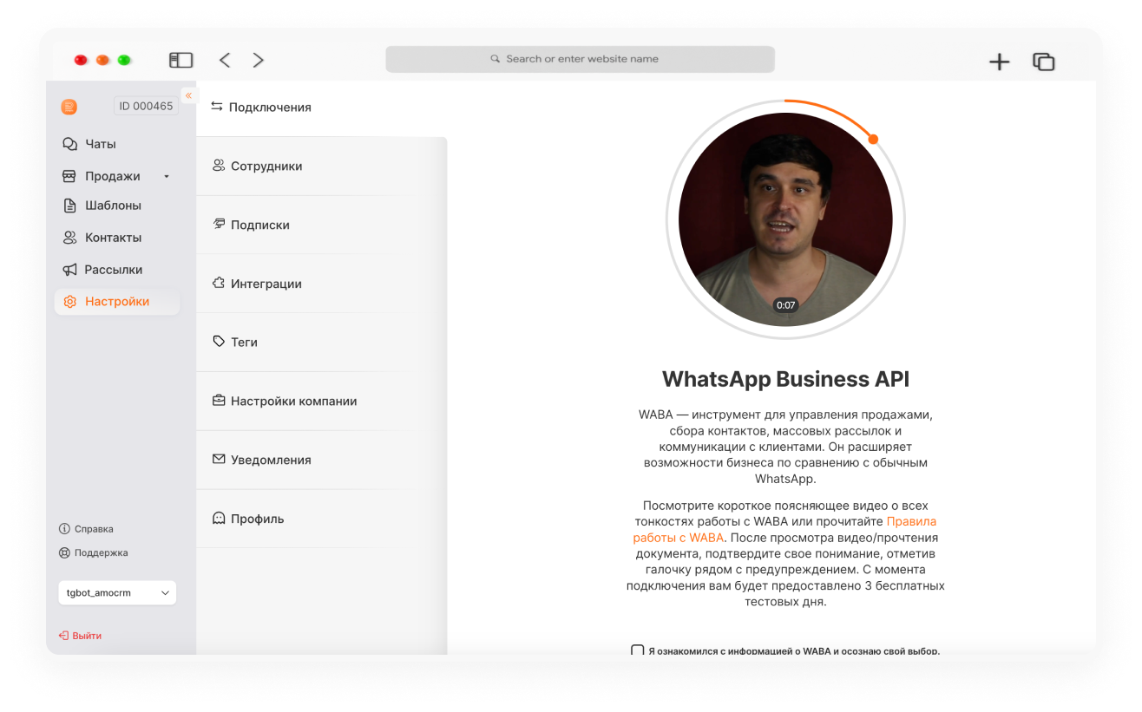1142x712 pixels.
Task: Open the Настройки компании menu item
Action: coord(321,402)
